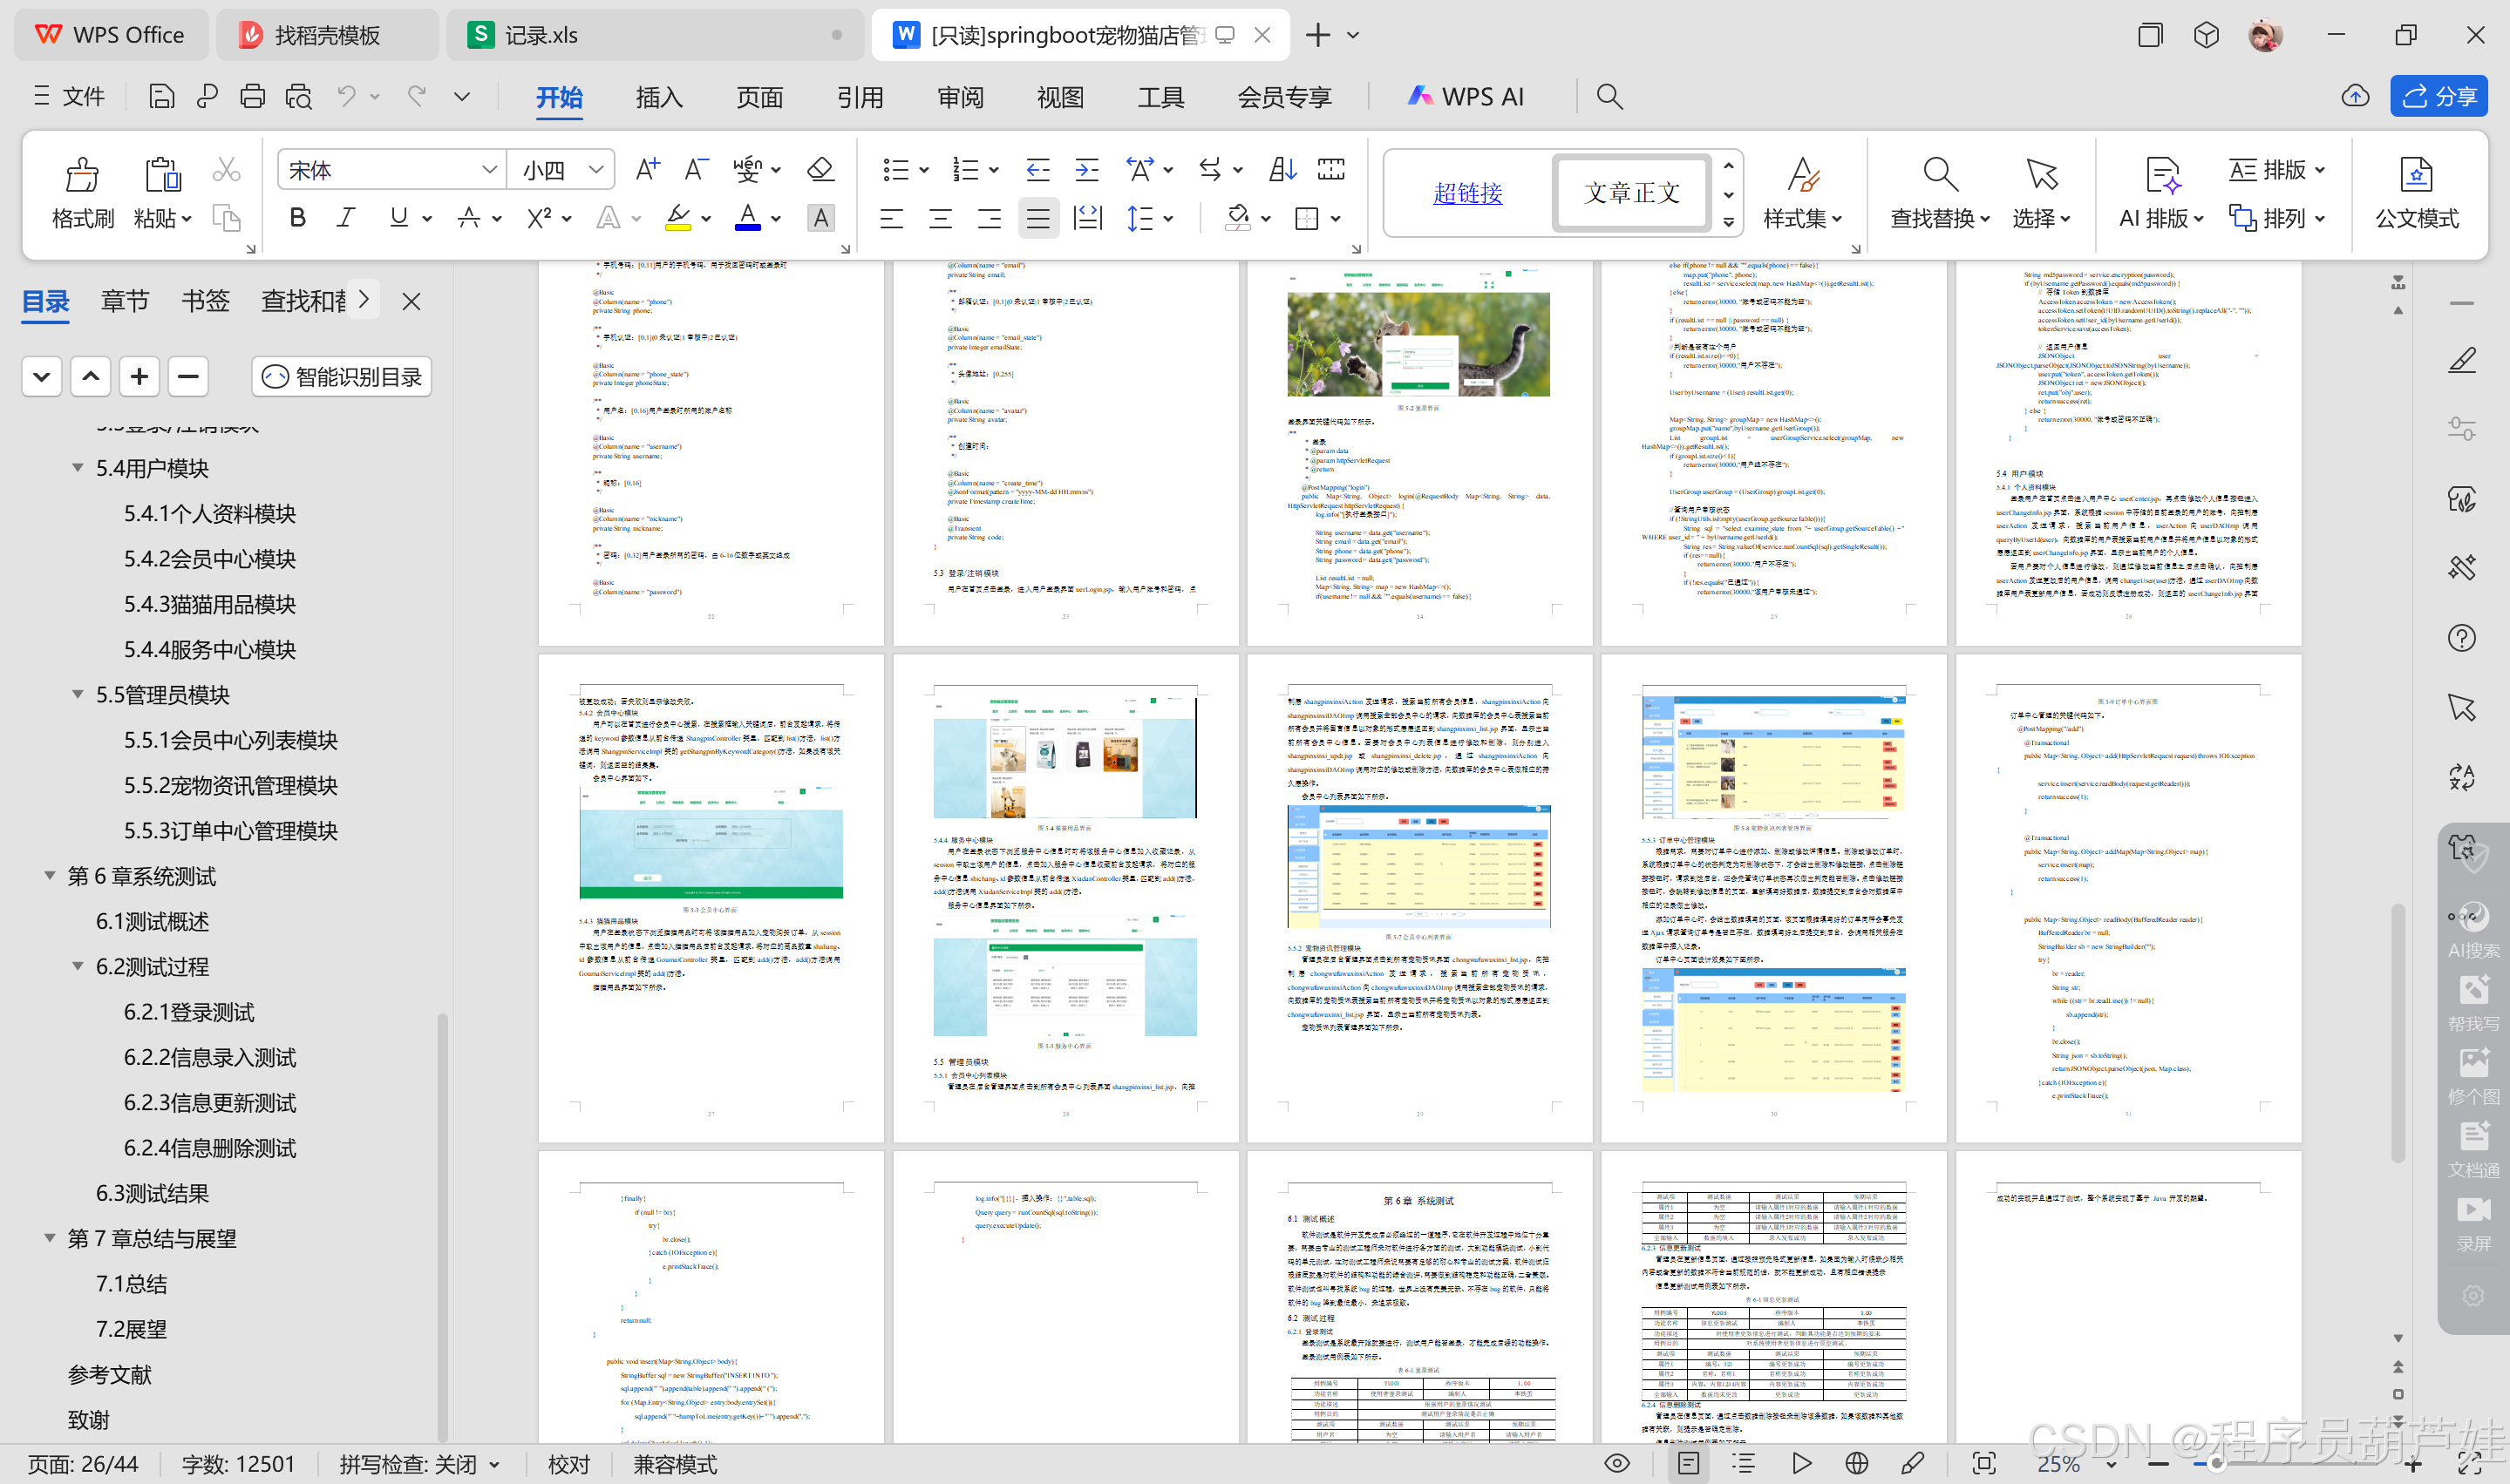Click the reading eye icon in status bar

click(x=1616, y=1463)
